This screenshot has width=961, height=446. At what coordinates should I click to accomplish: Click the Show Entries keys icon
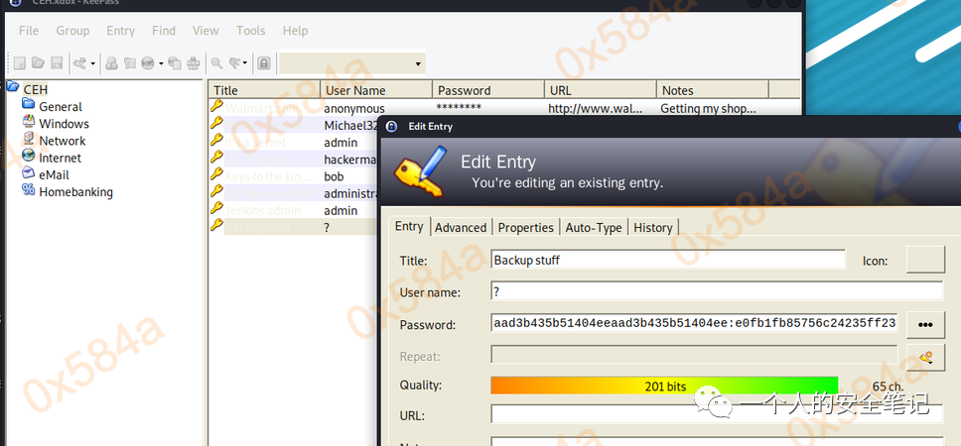tap(234, 63)
